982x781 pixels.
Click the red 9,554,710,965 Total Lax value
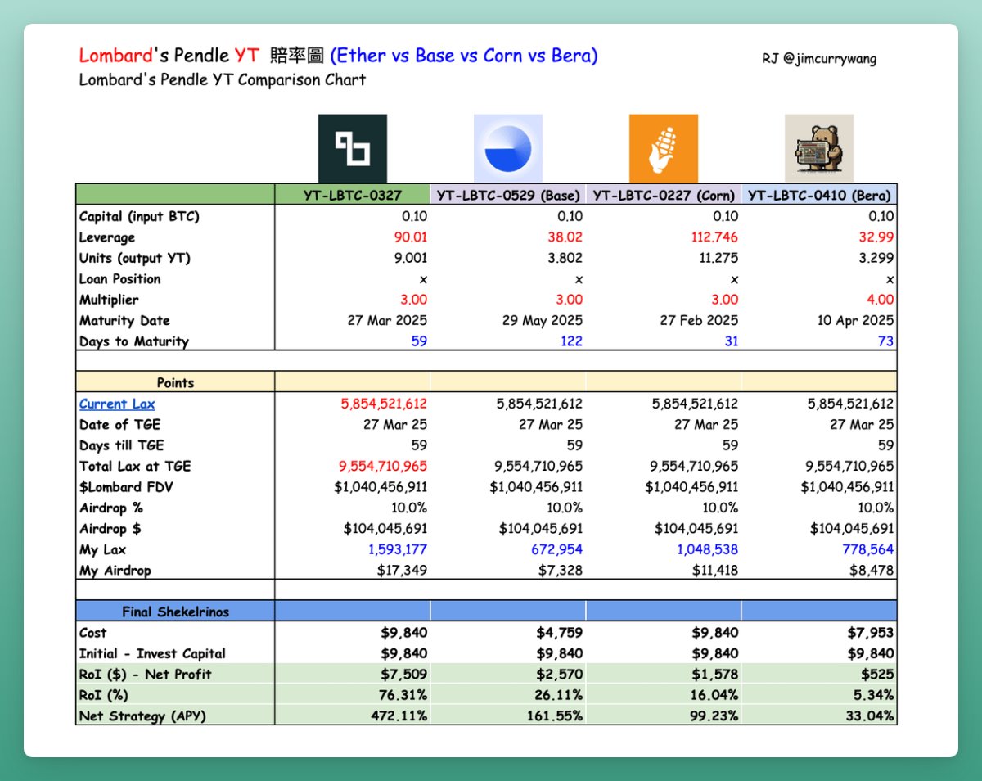pyautogui.click(x=383, y=466)
